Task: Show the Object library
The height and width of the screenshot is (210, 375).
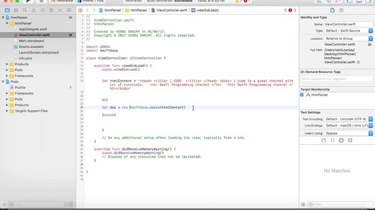Action: tap(341, 141)
